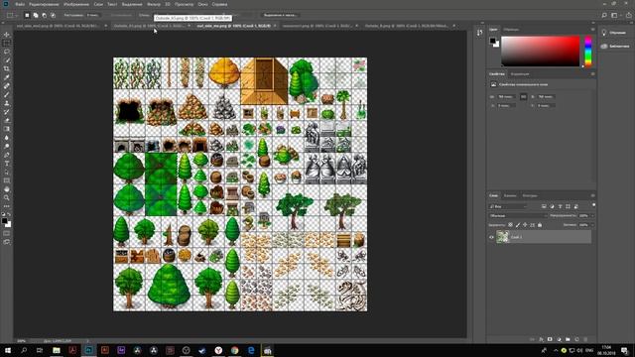Select the Path Selection tool
Screen dimensions: 635x357
pos(7,172)
